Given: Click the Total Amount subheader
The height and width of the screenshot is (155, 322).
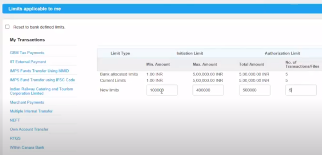Looking at the screenshot, I should pyautogui.click(x=251, y=64).
